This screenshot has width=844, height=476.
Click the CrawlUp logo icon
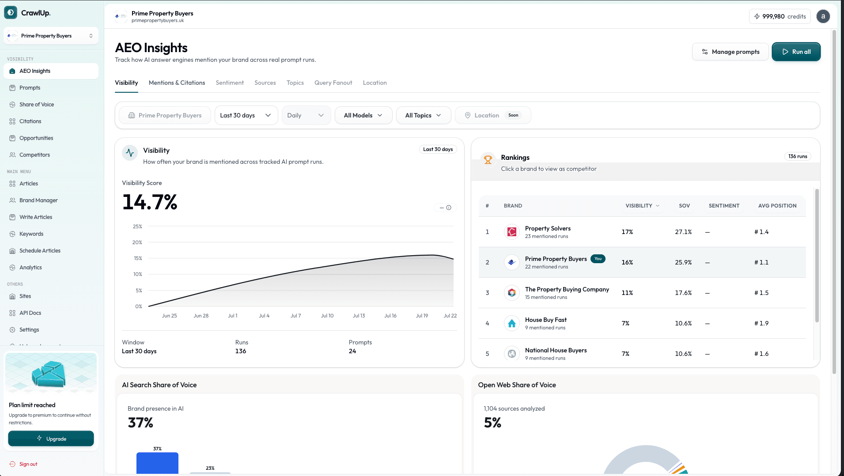pos(11,13)
